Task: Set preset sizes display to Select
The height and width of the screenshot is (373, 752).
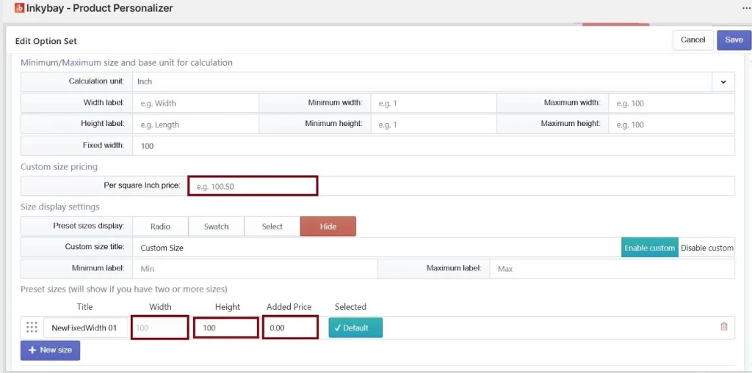Action: (x=272, y=226)
